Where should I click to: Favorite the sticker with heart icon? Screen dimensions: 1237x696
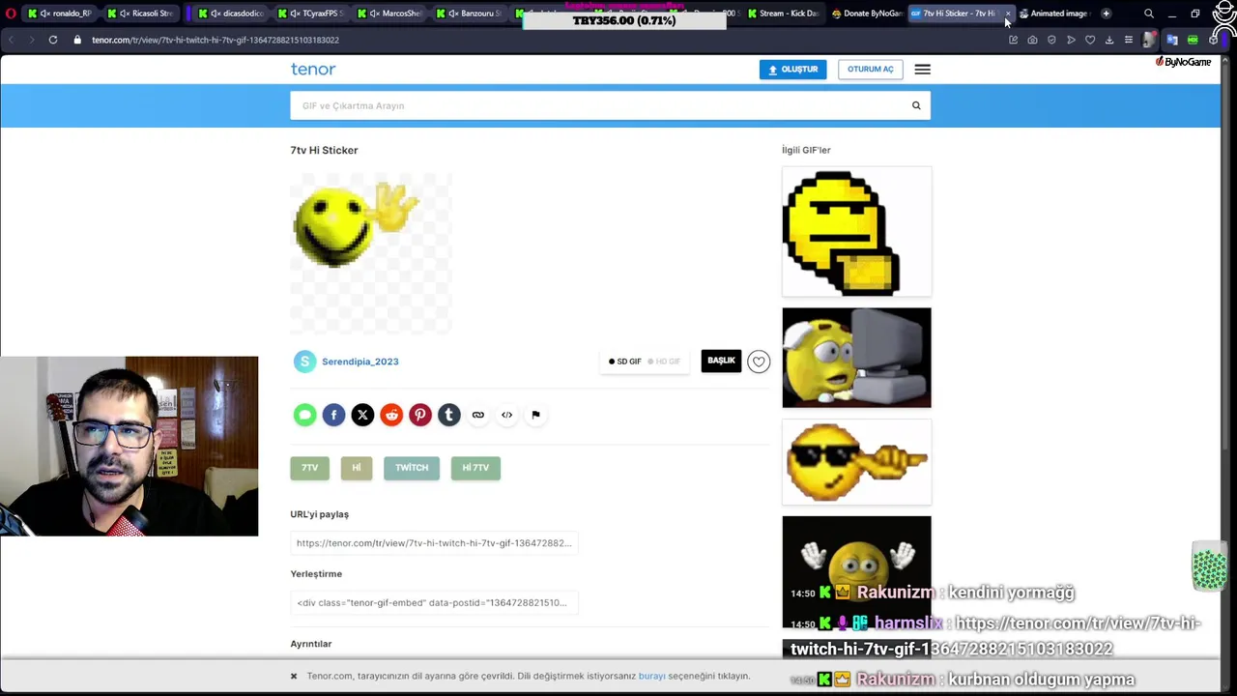point(759,362)
